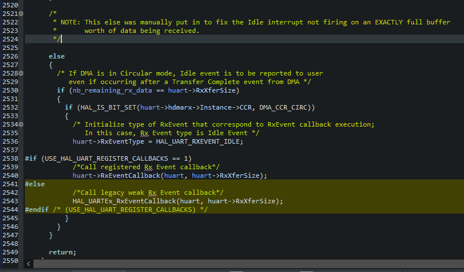Click 'RxEventCallback' on line 2540
Viewport: 464px width, 272px height.
[x=130, y=175]
